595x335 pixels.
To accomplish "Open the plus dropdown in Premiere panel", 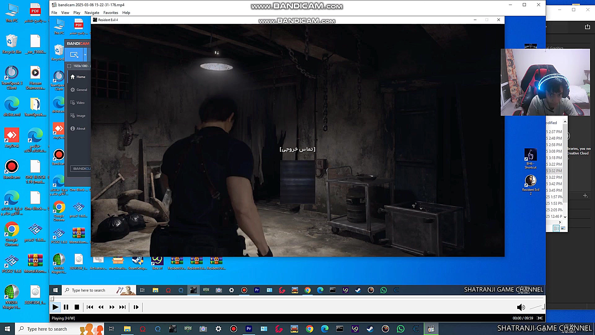I will pyautogui.click(x=585, y=195).
